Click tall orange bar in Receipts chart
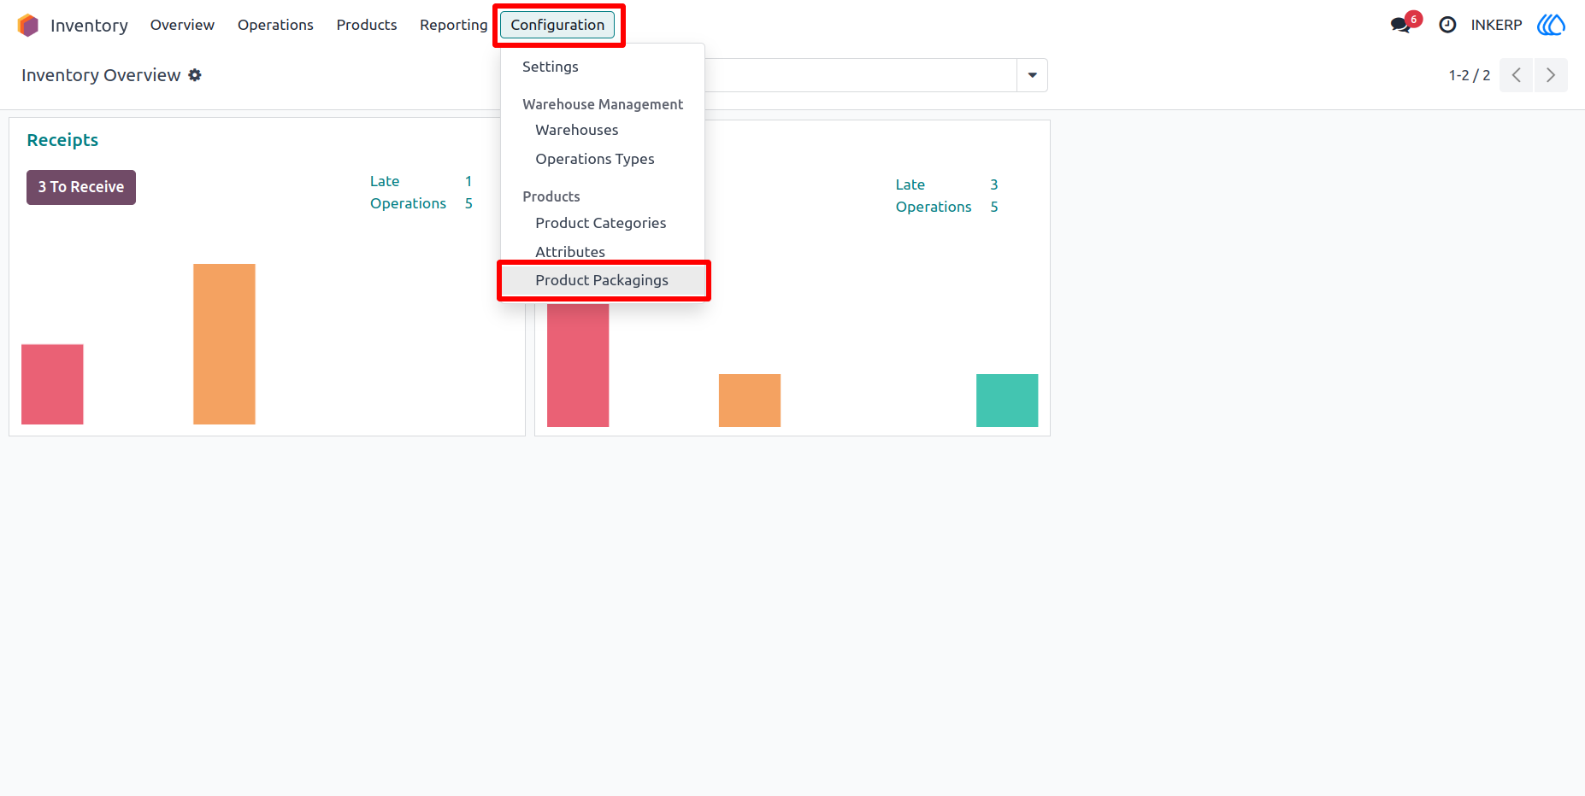Viewport: 1585px width, 796px height. [x=224, y=344]
